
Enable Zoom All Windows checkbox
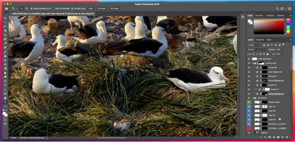coord(53,9)
